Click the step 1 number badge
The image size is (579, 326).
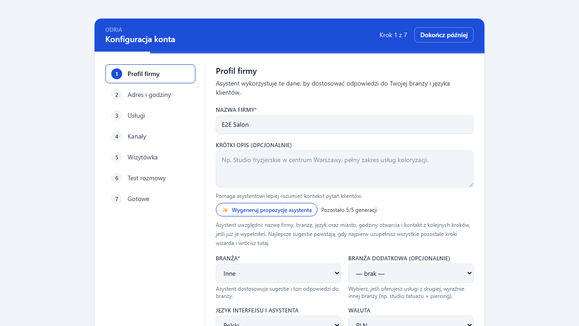point(117,74)
